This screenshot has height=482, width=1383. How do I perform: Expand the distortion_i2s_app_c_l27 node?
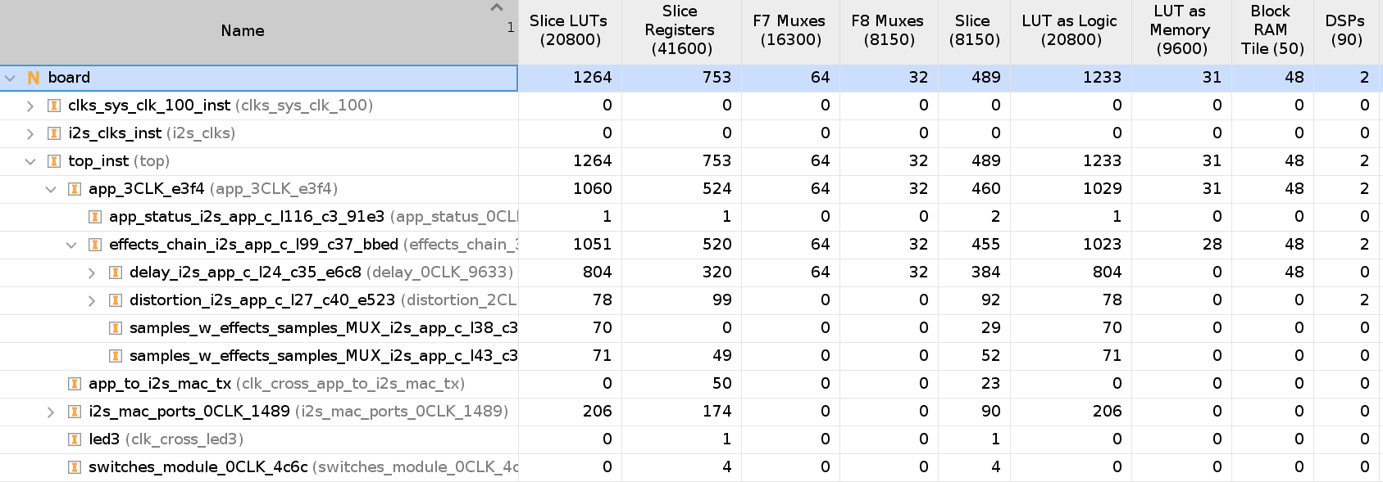[92, 300]
